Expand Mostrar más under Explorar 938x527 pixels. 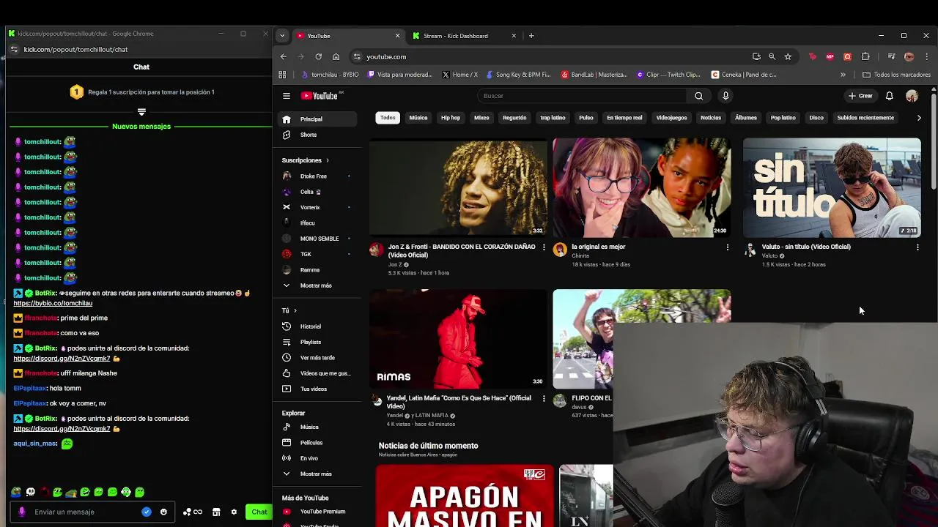(316, 474)
